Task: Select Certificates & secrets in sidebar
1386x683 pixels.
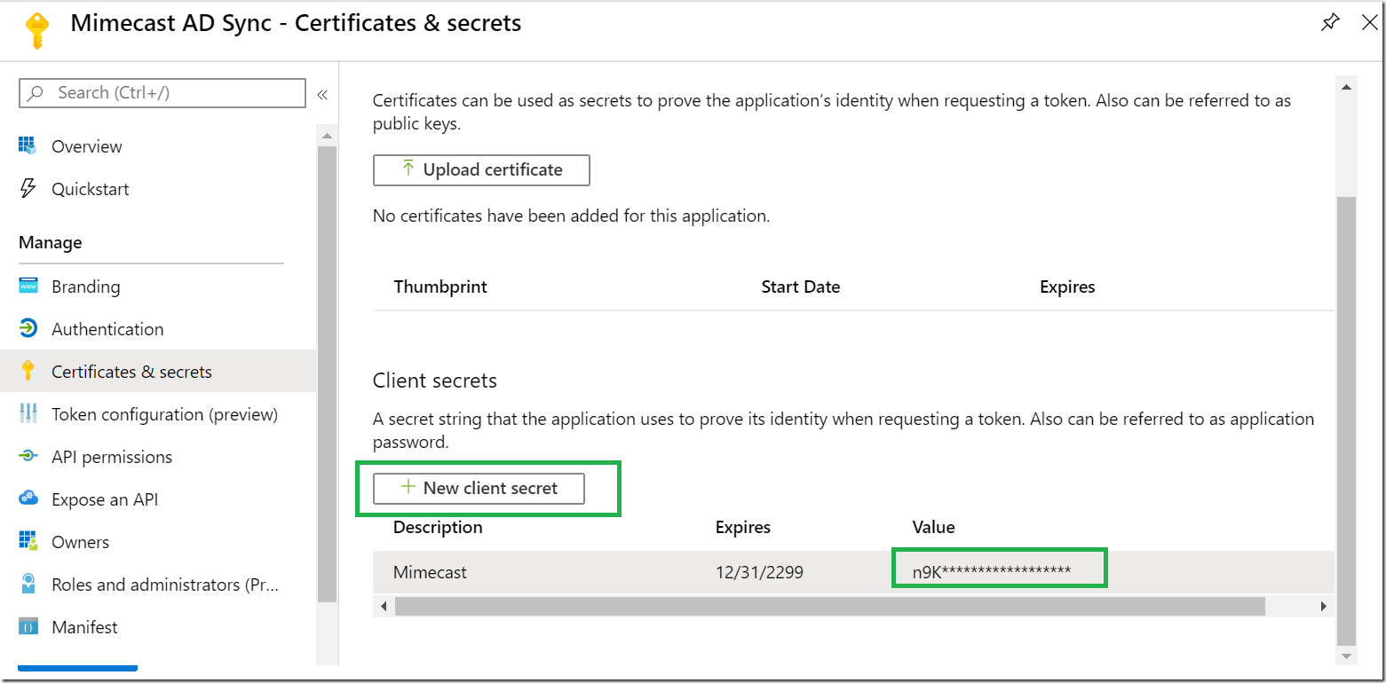Action: tap(158, 371)
